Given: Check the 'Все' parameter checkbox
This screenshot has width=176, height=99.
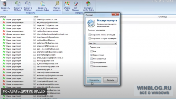Looking at the screenshot, I should (92, 51).
